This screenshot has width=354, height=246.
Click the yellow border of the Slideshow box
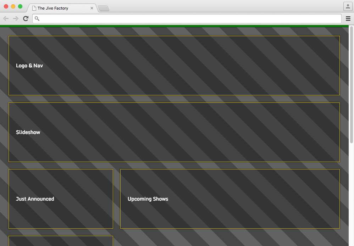(174, 102)
